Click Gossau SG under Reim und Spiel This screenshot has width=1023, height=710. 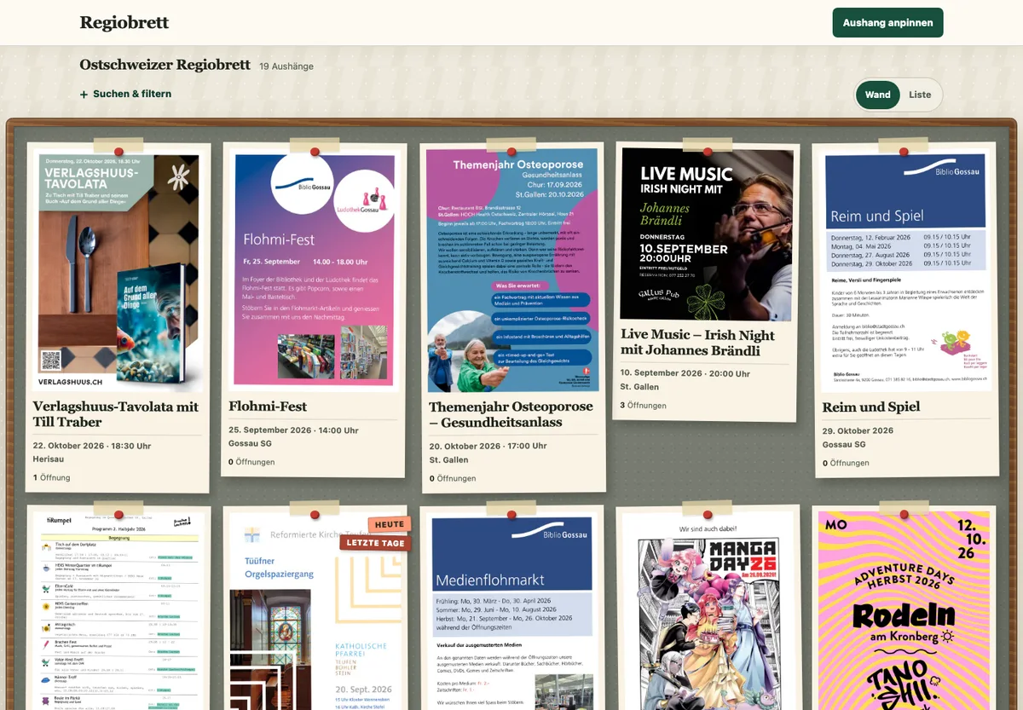(x=844, y=445)
